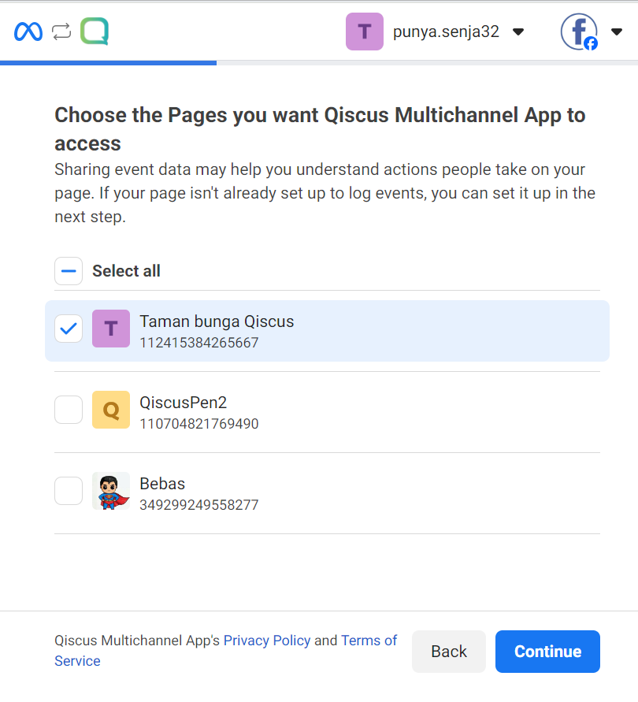Click the Continue button
This screenshot has width=638, height=702.
[547, 652]
